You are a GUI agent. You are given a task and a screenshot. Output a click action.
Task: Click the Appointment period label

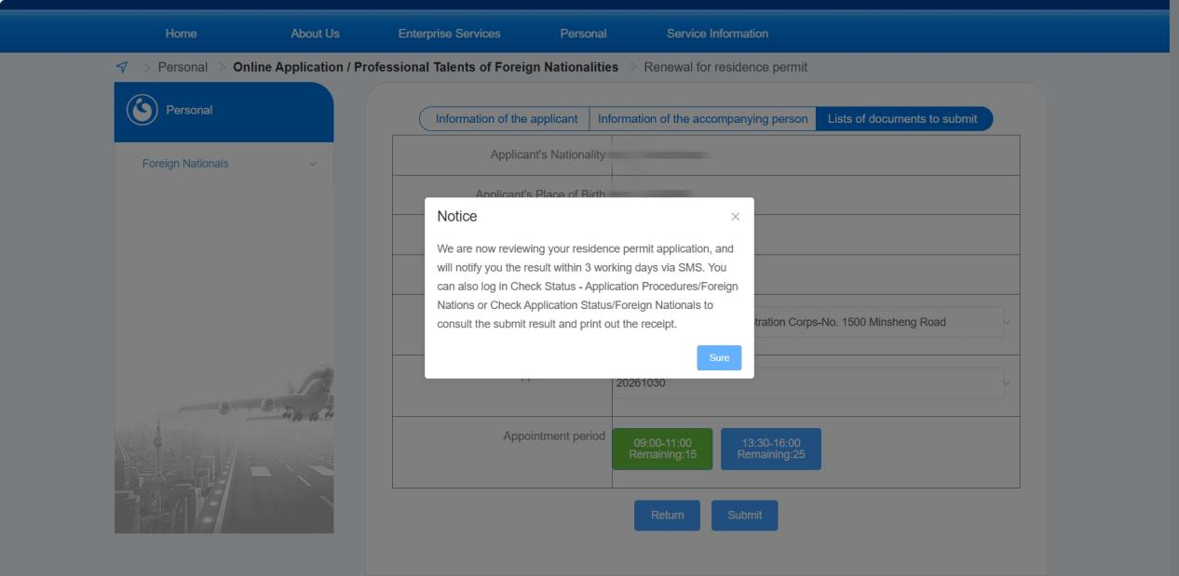tap(553, 435)
